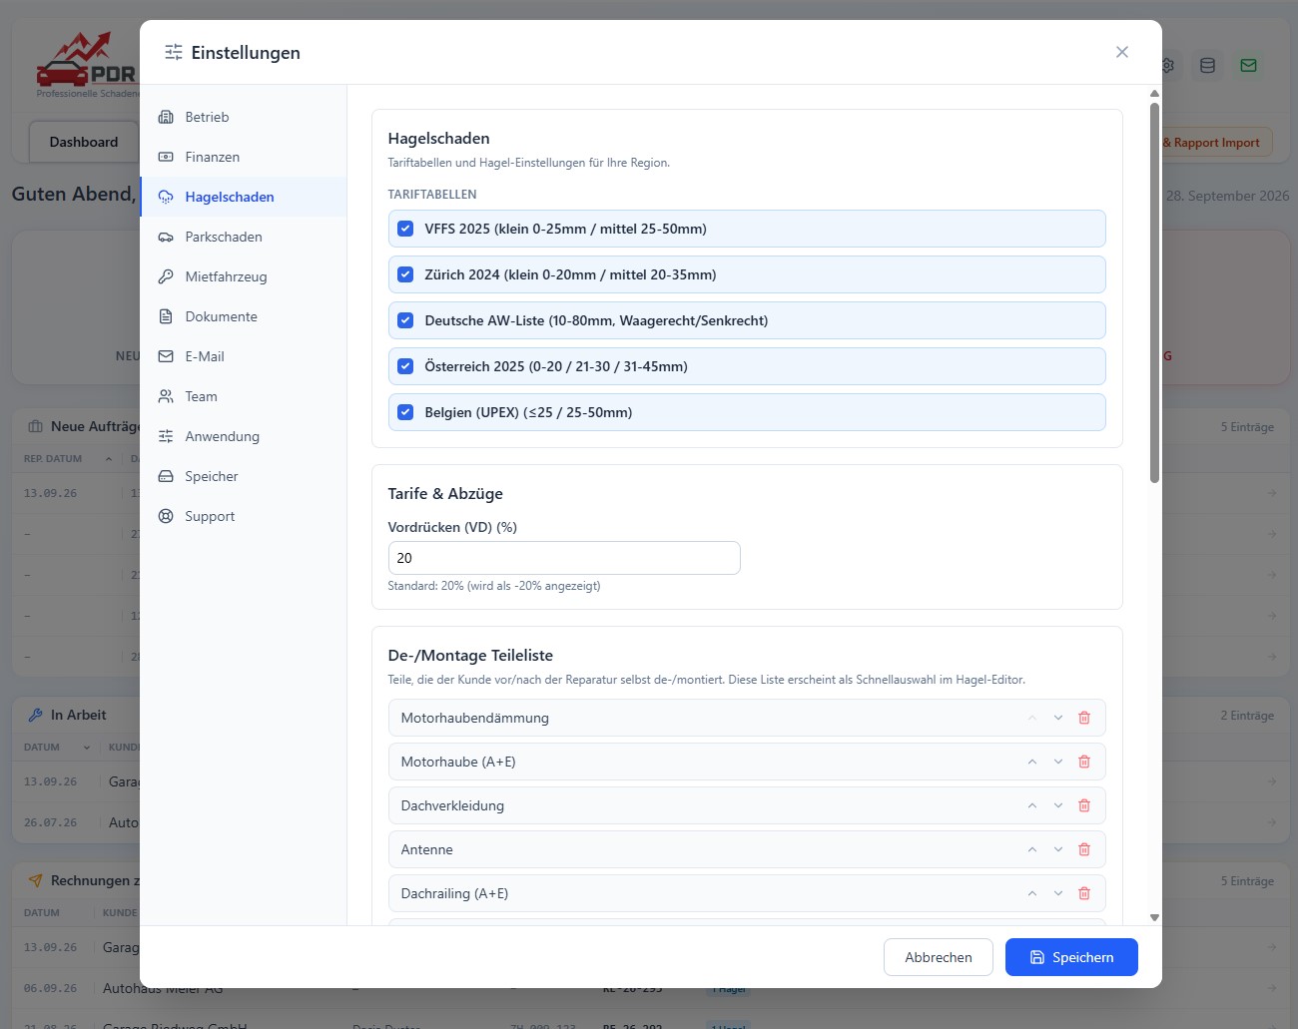Image resolution: width=1298 pixels, height=1029 pixels.
Task: Open the database icon in the dashboard header
Action: 1207,66
